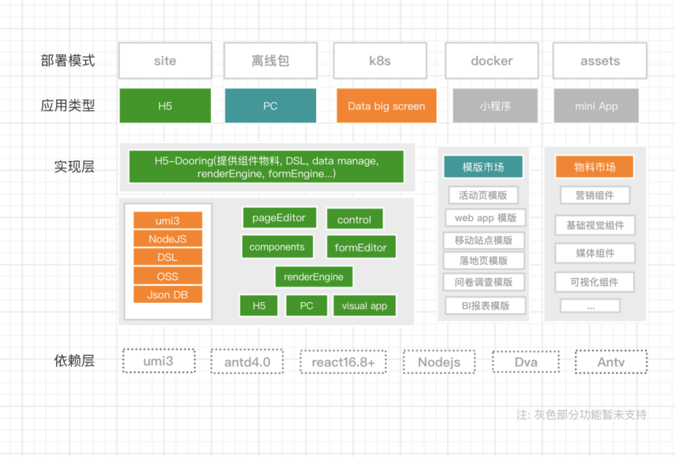The image size is (675, 457).
Task: Select the Data big screen block
Action: click(x=386, y=106)
